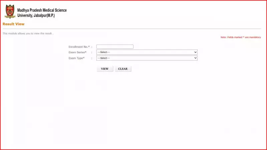
Task: Click the Exam Type dropdown arrow
Action: coord(195,58)
